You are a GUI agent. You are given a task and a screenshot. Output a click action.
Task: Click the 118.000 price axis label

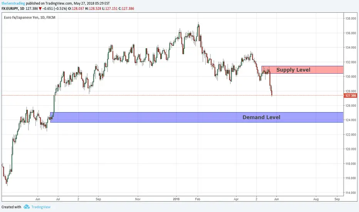point(351,164)
